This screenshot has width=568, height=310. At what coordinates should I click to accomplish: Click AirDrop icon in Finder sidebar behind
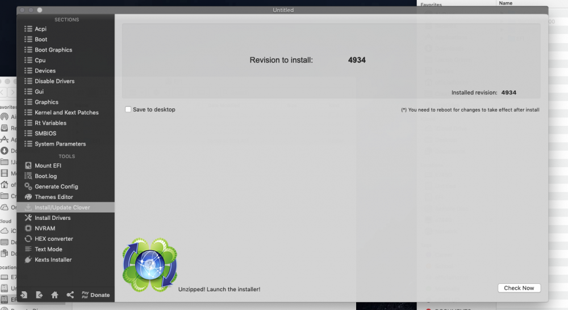point(5,117)
